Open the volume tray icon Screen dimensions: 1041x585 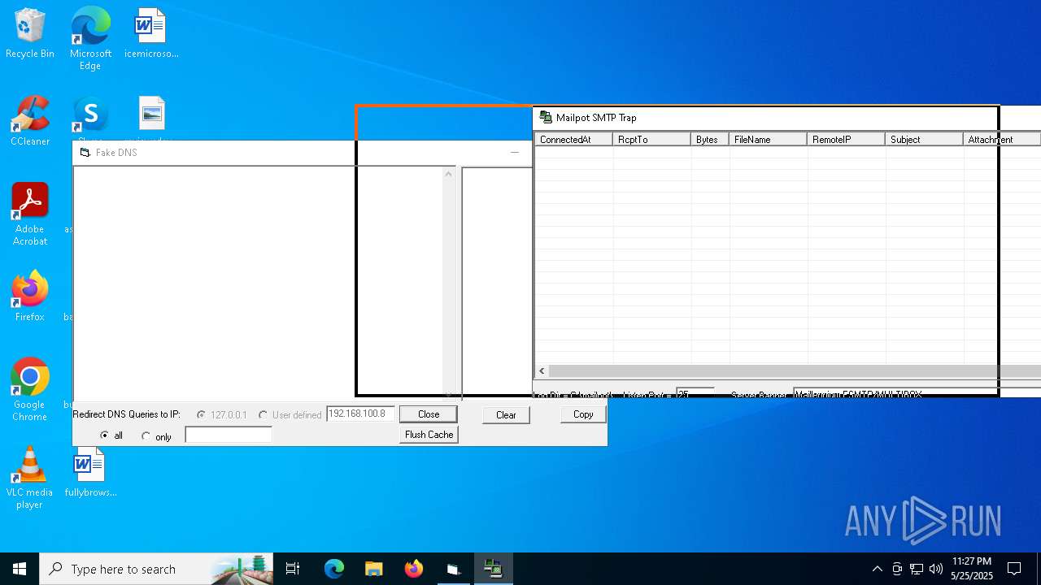(936, 569)
